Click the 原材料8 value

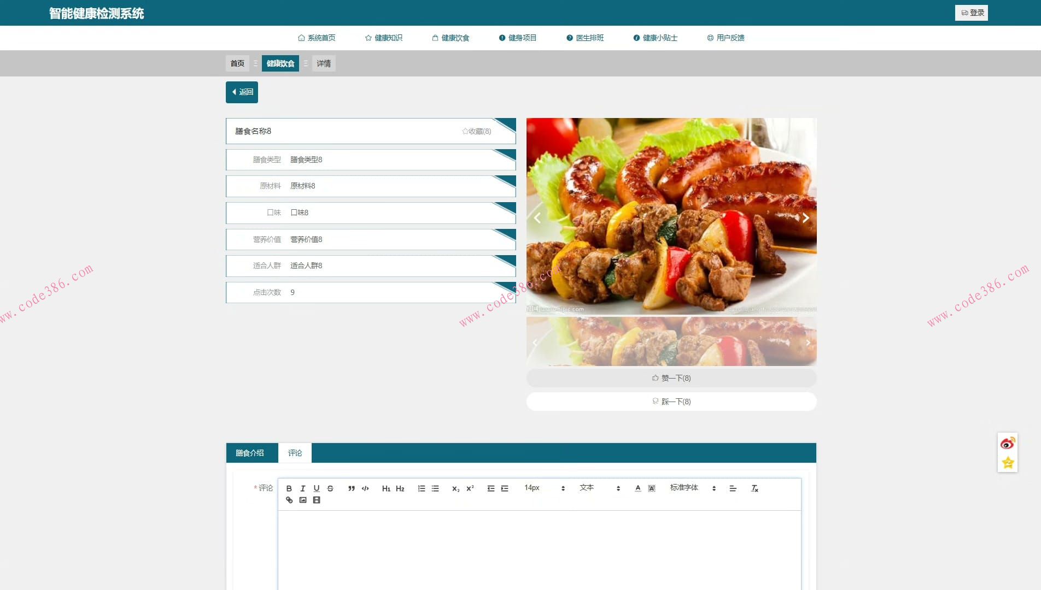click(x=303, y=186)
